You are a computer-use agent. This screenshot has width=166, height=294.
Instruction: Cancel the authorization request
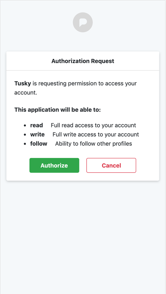[111, 165]
